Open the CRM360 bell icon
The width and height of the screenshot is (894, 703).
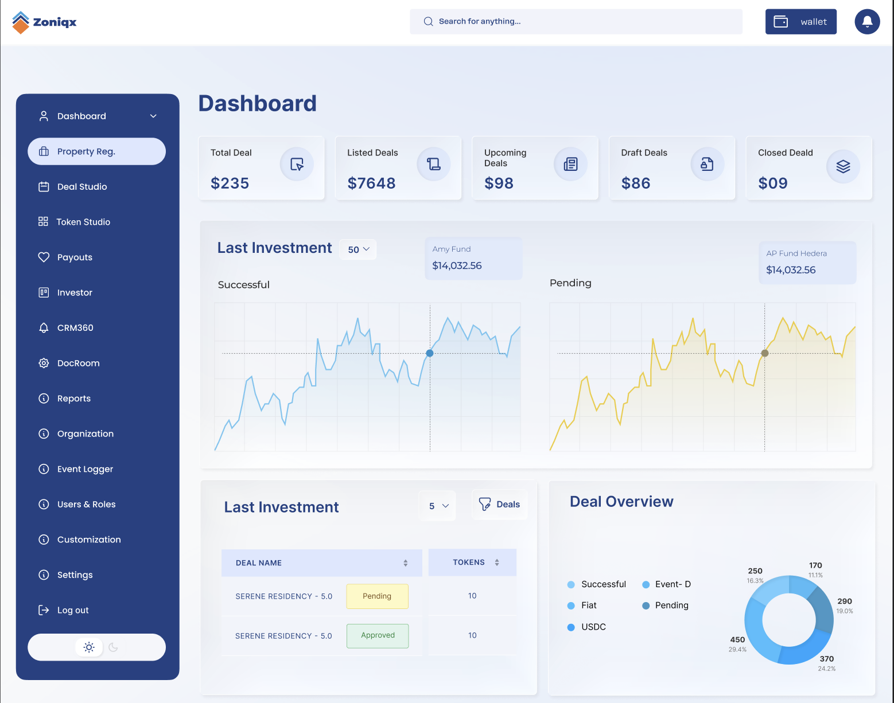pyautogui.click(x=44, y=327)
